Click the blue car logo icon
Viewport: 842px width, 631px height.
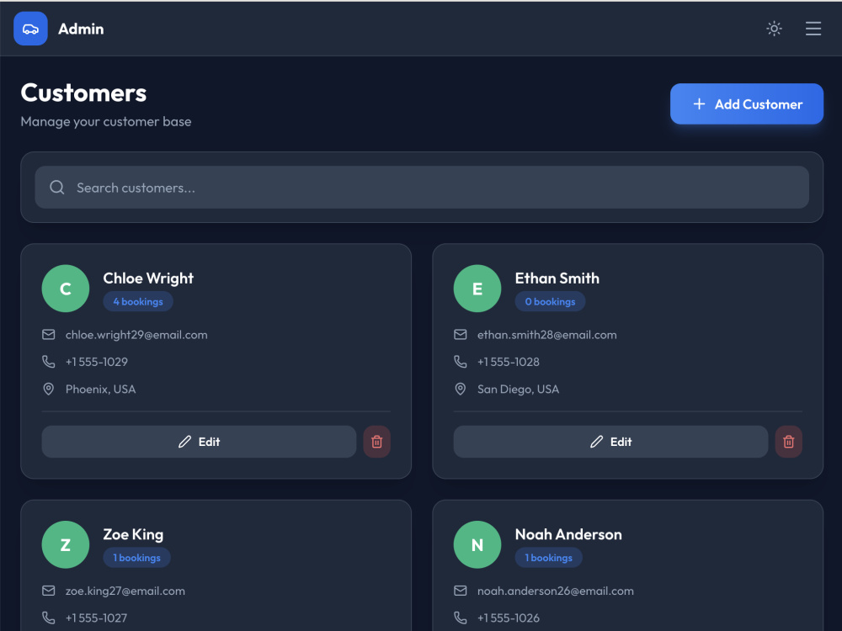[30, 29]
